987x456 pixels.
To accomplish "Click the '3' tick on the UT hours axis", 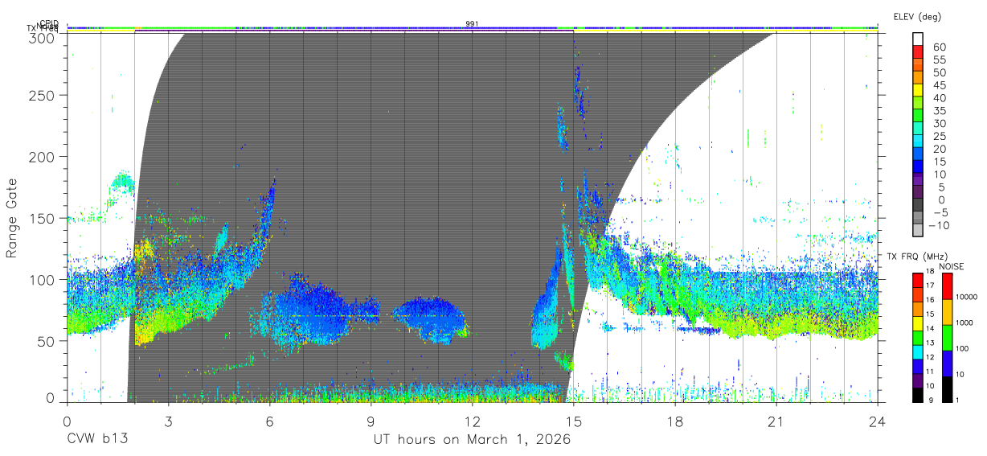I will [x=168, y=421].
